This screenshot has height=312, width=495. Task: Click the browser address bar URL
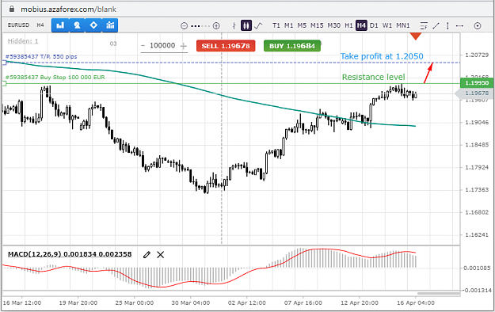point(68,10)
